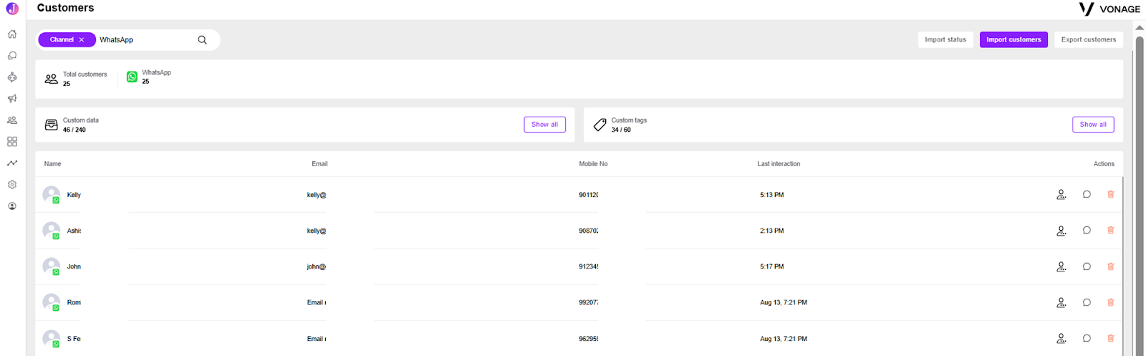Start chat with Kelly

coord(1087,194)
